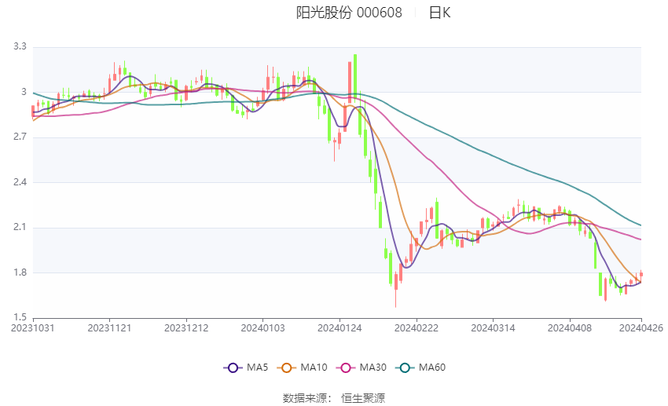The height and width of the screenshot is (406, 668).
Task: Click x-axis date label 20240426
Action: (641, 328)
